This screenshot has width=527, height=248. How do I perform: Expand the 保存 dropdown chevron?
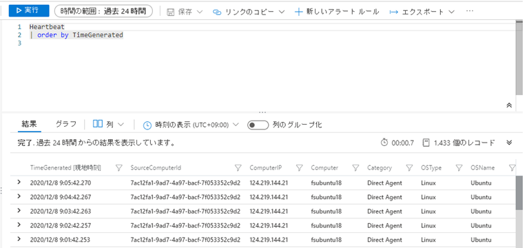200,12
